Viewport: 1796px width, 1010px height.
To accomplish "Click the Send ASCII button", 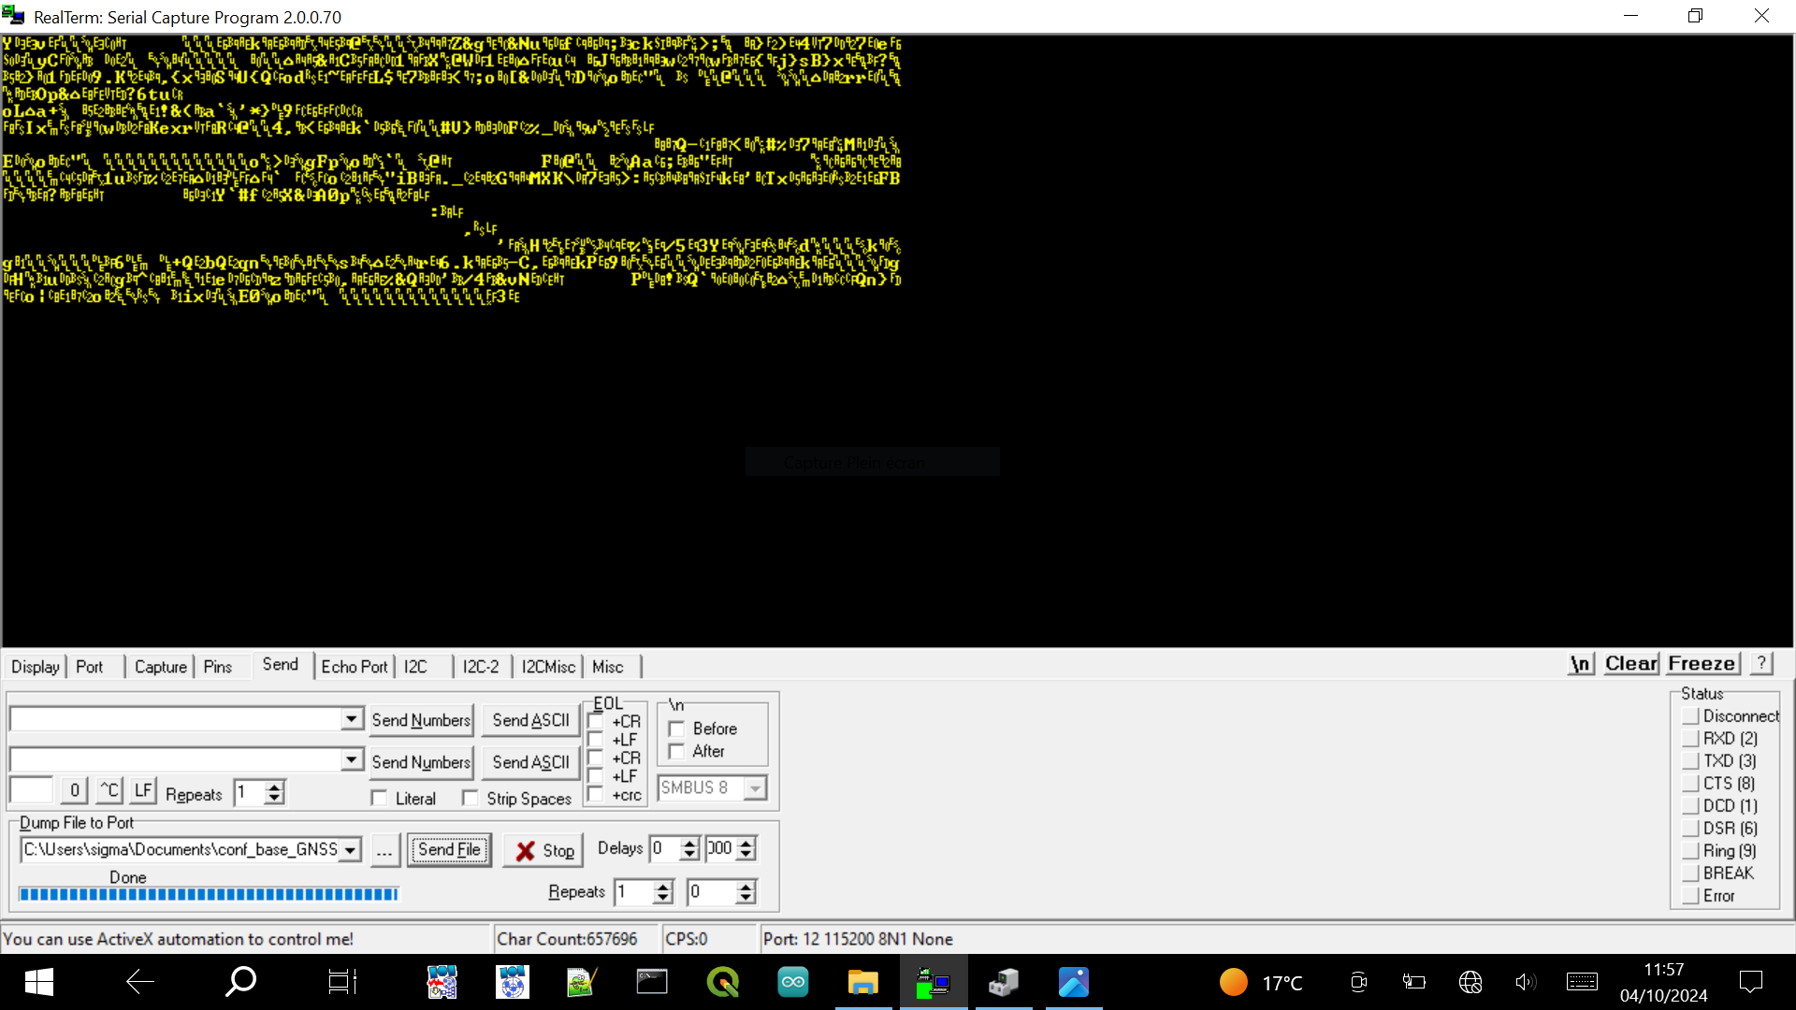I will [x=530, y=720].
